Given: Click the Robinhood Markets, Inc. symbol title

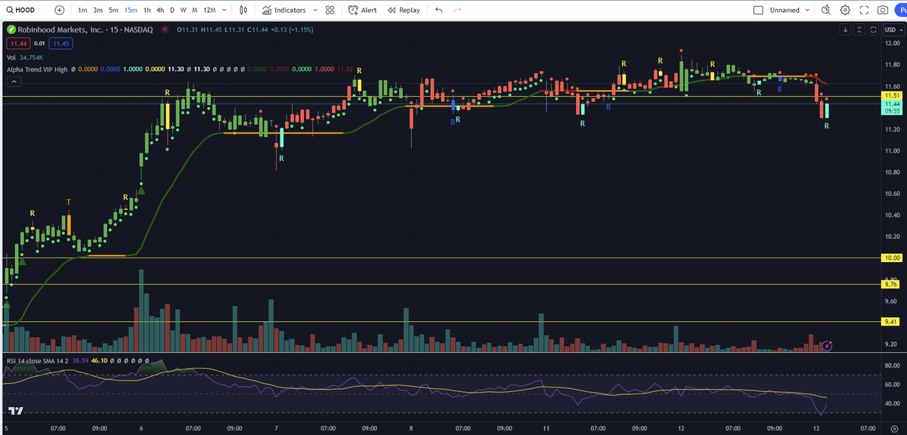Looking at the screenshot, I should point(85,29).
